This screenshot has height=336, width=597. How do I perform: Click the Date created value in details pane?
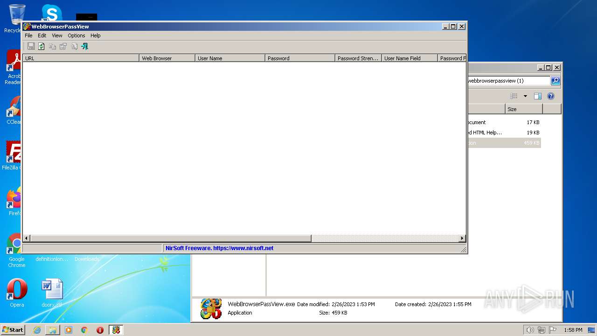click(x=450, y=304)
